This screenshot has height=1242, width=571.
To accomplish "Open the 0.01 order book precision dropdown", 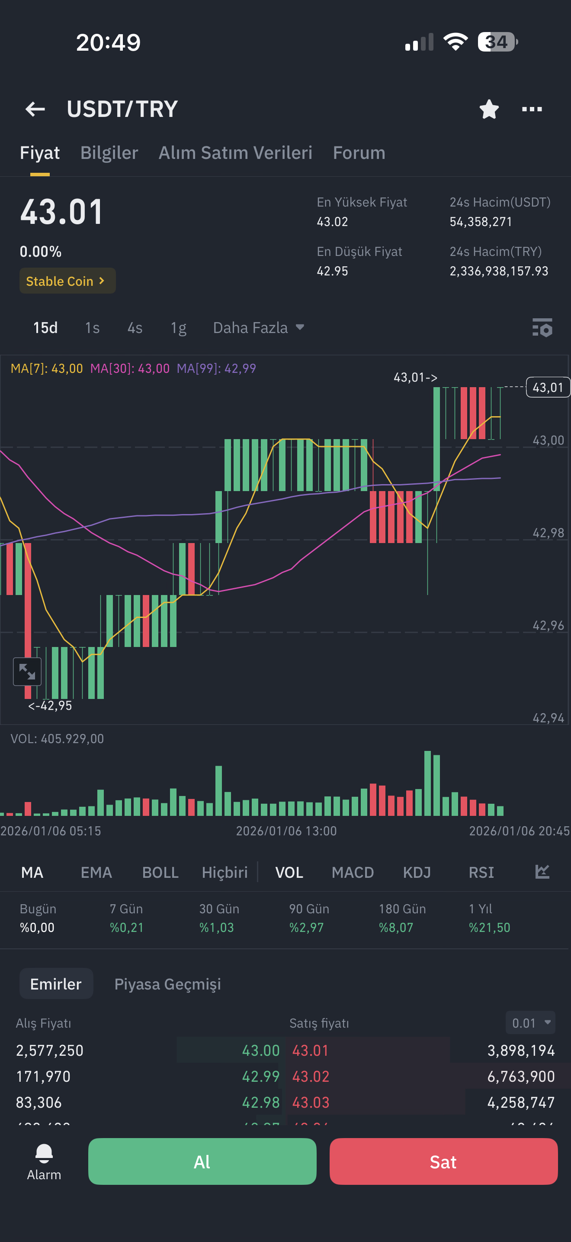I will click(531, 1022).
